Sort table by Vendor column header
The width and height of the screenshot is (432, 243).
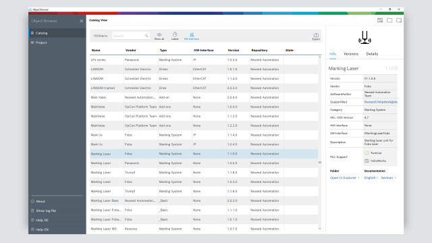click(x=130, y=51)
